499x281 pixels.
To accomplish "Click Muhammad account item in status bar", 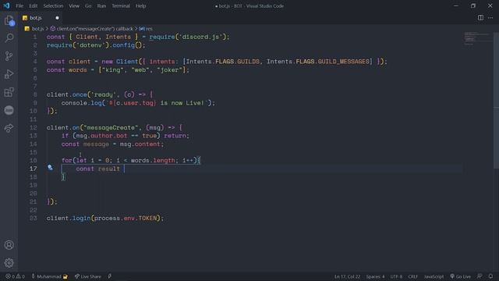I will (x=49, y=276).
